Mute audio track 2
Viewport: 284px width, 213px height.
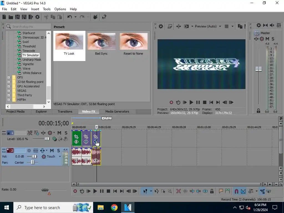[x=52, y=151]
